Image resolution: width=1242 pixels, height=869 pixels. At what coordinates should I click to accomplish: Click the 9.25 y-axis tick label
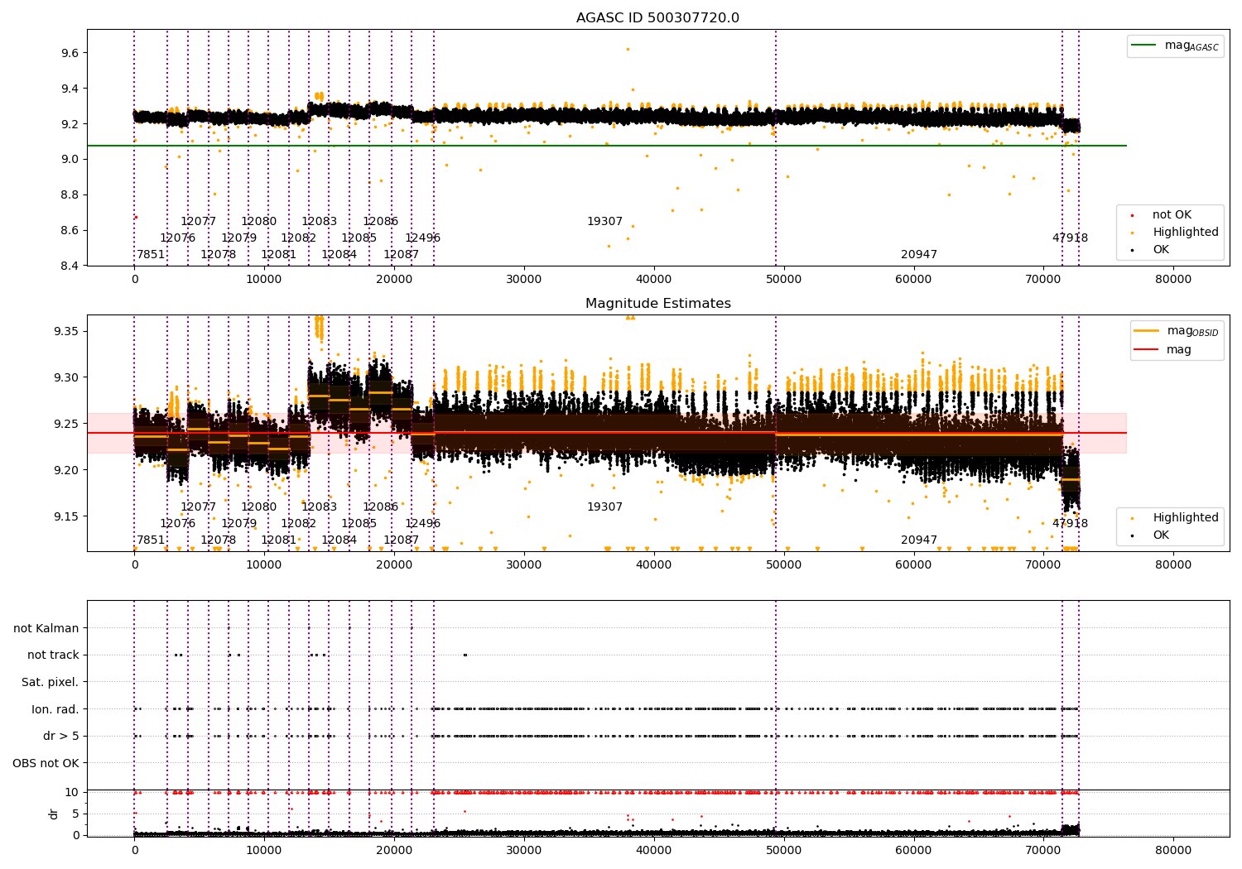pyautogui.click(x=66, y=425)
